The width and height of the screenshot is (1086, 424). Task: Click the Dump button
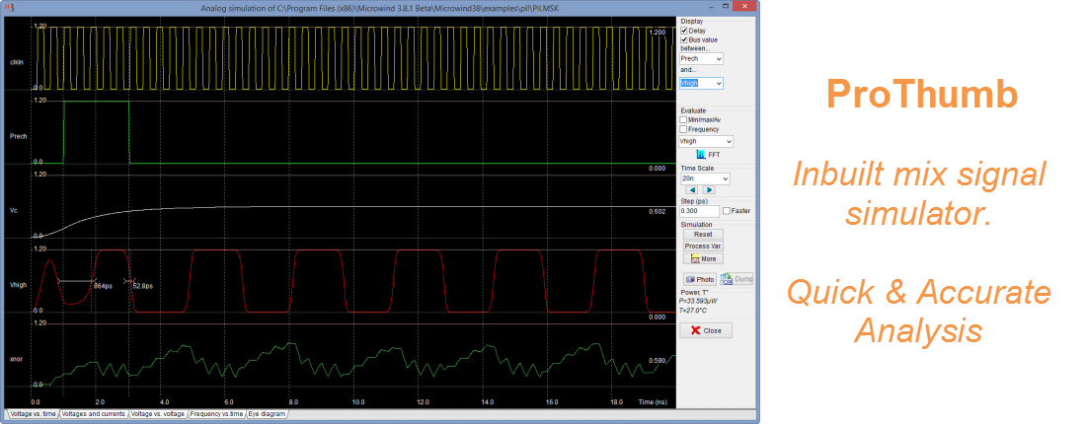[x=737, y=279]
